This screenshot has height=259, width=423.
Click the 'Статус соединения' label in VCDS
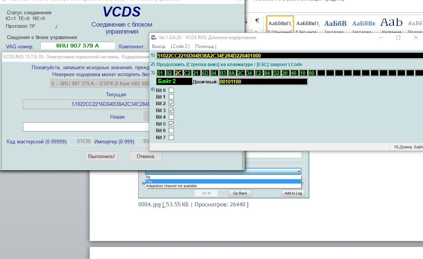pyautogui.click(x=29, y=12)
